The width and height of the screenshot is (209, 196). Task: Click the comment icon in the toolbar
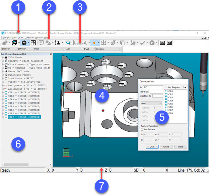pyautogui.click(x=41, y=43)
